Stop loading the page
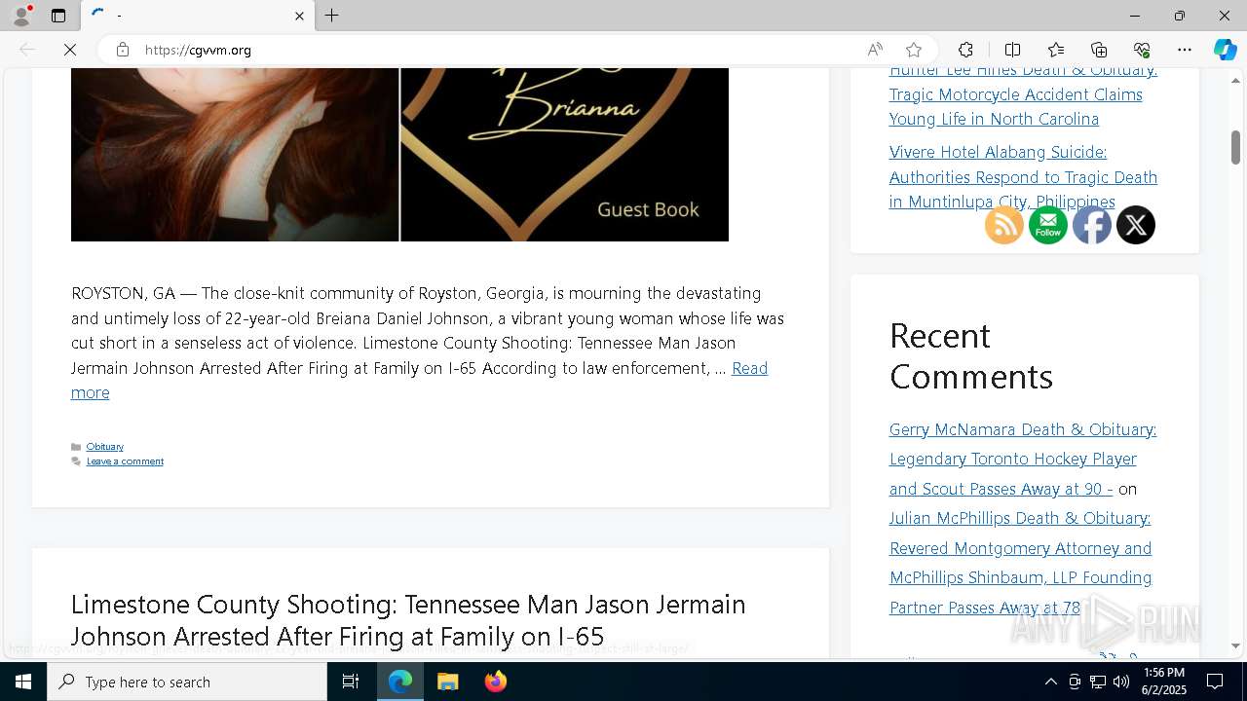 (x=70, y=50)
